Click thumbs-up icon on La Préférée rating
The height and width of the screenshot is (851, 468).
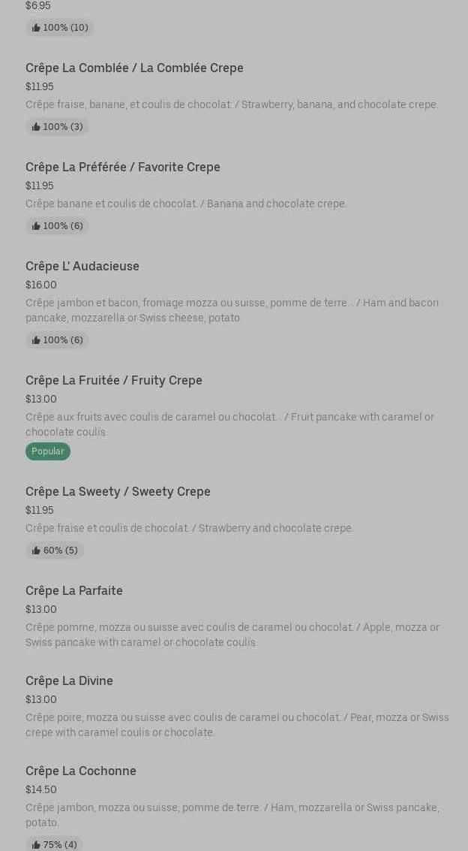click(36, 226)
